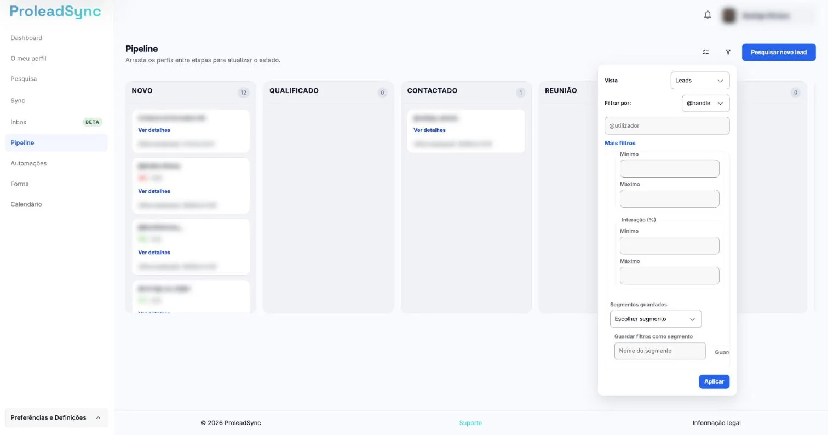Expand Preferências e Definições menu

tap(56, 417)
